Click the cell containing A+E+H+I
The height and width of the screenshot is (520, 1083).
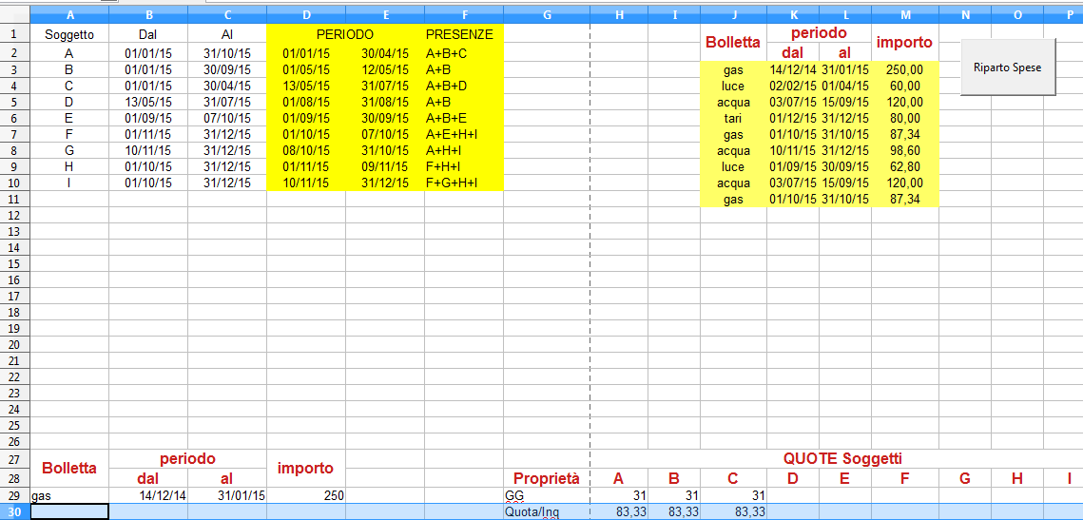[463, 134]
